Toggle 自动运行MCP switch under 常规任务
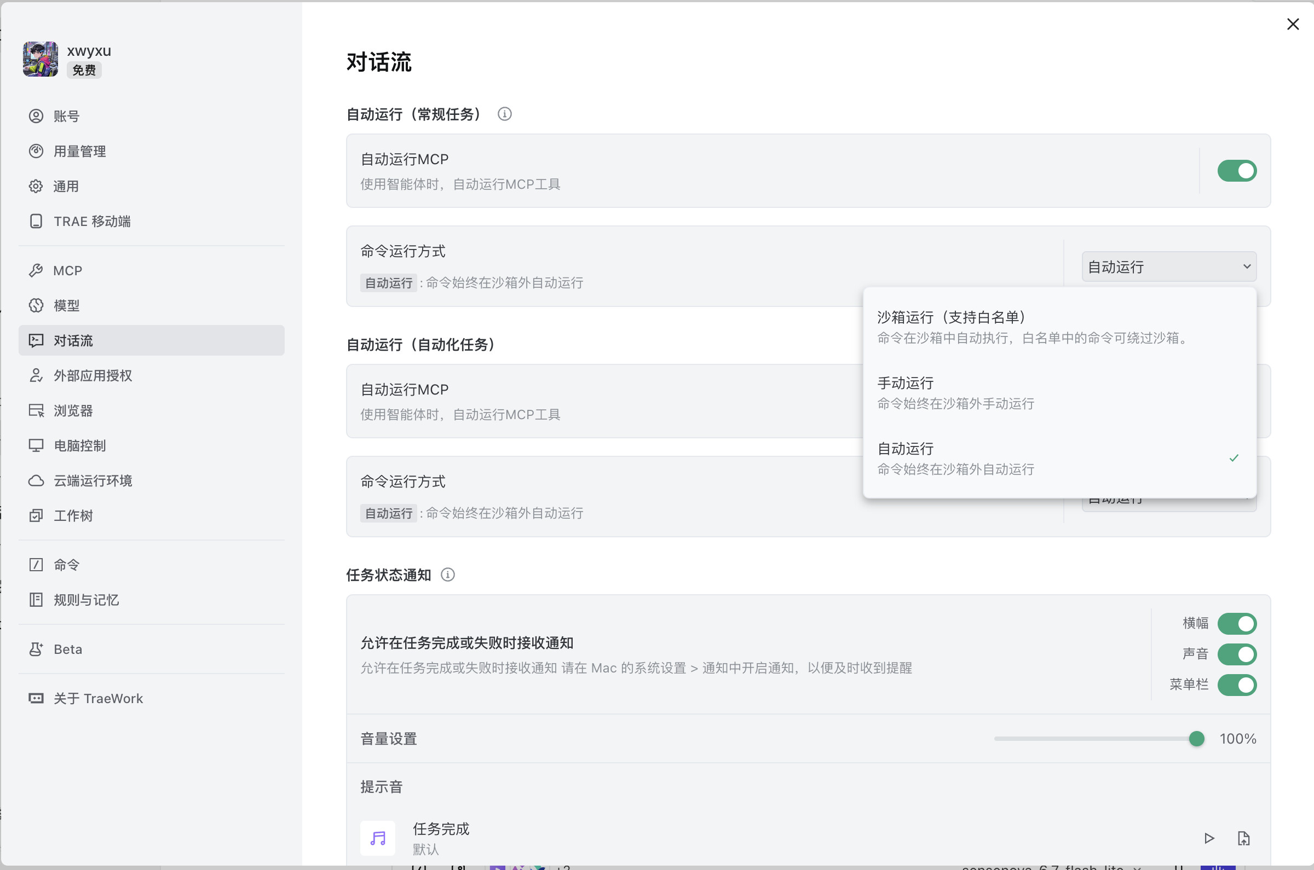The width and height of the screenshot is (1314, 870). click(x=1237, y=170)
